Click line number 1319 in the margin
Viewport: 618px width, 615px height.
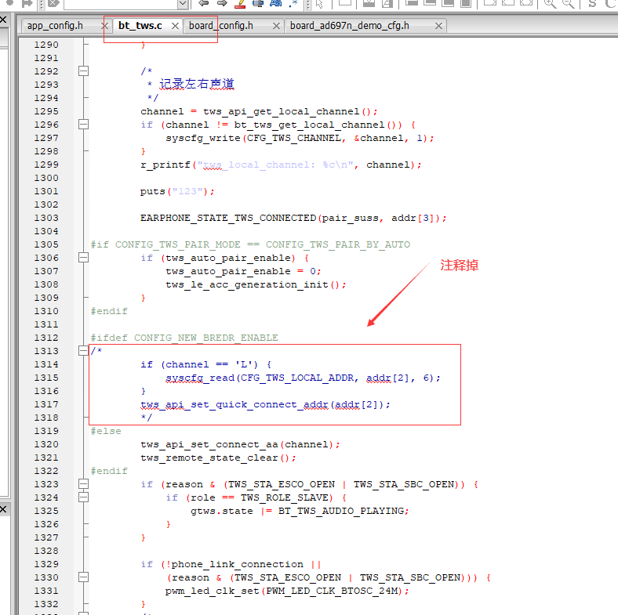coord(46,431)
